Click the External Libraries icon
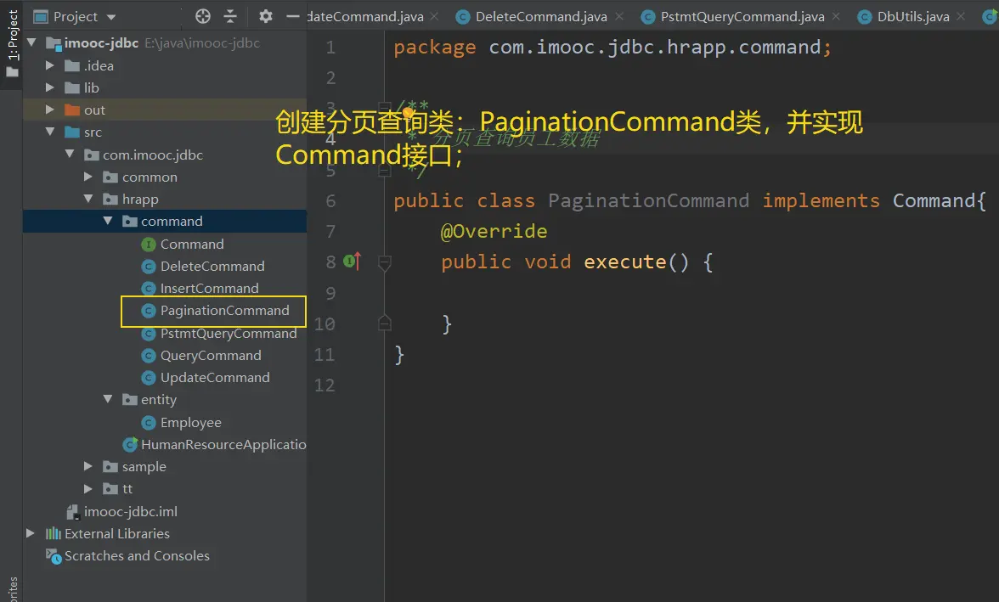Image resolution: width=999 pixels, height=602 pixels. (53, 534)
